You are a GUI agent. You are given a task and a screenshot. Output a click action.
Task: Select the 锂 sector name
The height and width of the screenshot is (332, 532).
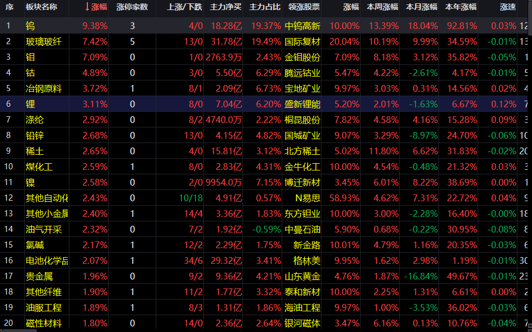(30, 104)
